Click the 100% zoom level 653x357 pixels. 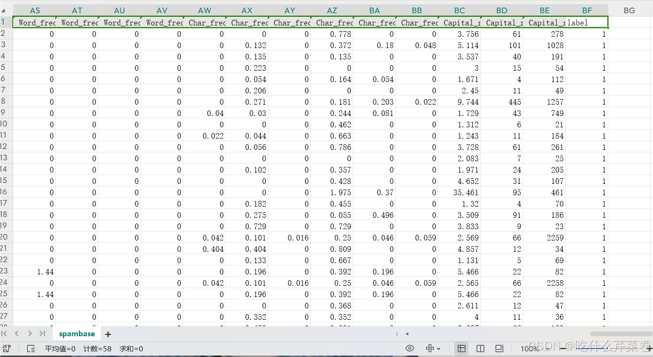pos(529,349)
